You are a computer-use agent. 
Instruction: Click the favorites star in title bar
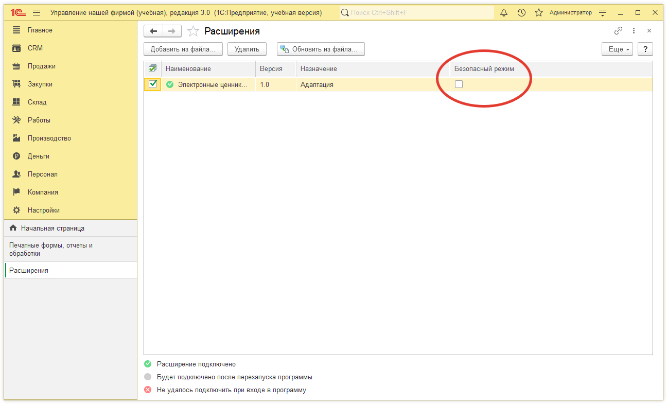539,12
